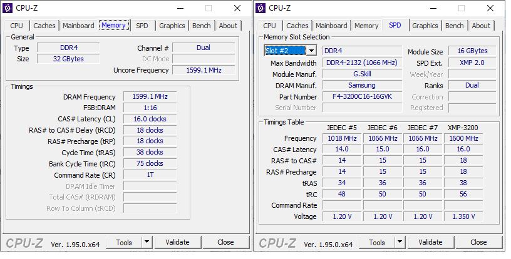The height and width of the screenshot is (259, 511).
Task: Open Mainboard tab in right window
Action: click(331, 26)
